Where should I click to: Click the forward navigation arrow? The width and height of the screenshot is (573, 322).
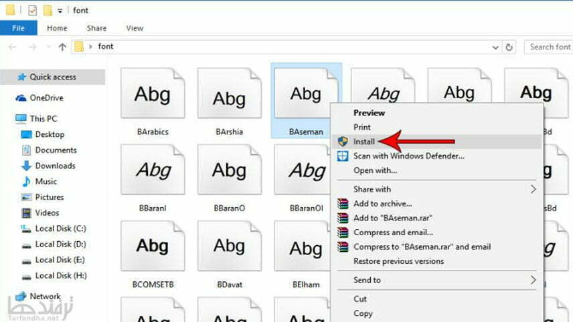tap(32, 47)
